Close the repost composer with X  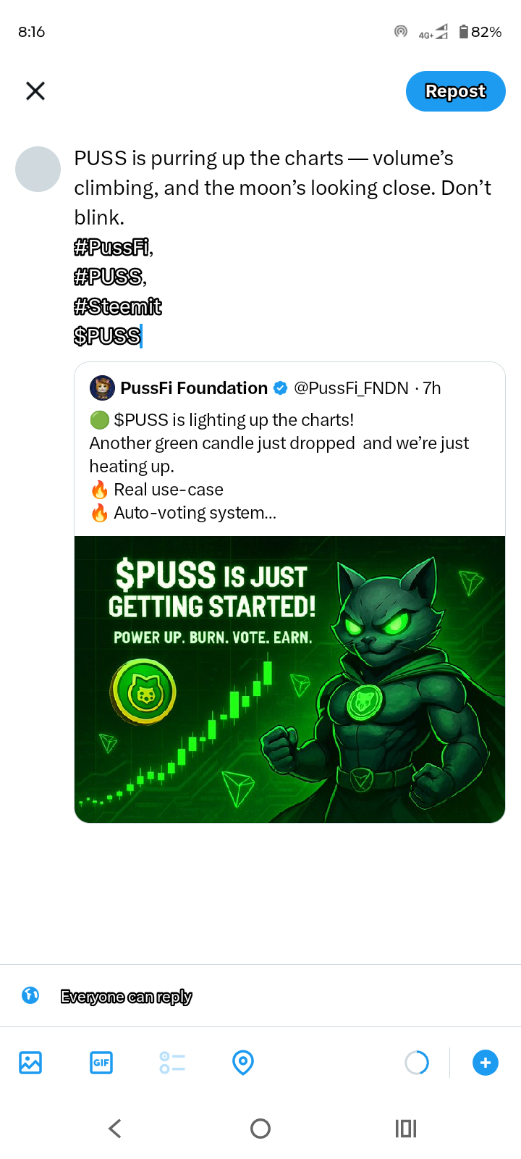35,91
